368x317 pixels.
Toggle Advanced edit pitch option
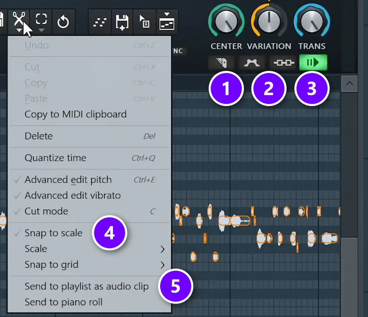(x=89, y=180)
